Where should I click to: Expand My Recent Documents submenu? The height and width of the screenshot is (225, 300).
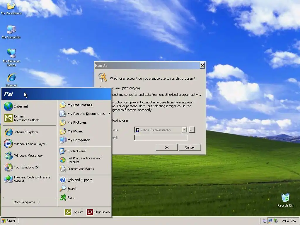point(85,114)
